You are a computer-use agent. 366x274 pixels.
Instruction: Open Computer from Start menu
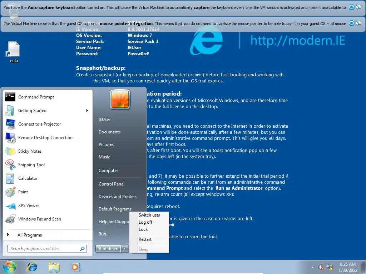[x=108, y=171]
